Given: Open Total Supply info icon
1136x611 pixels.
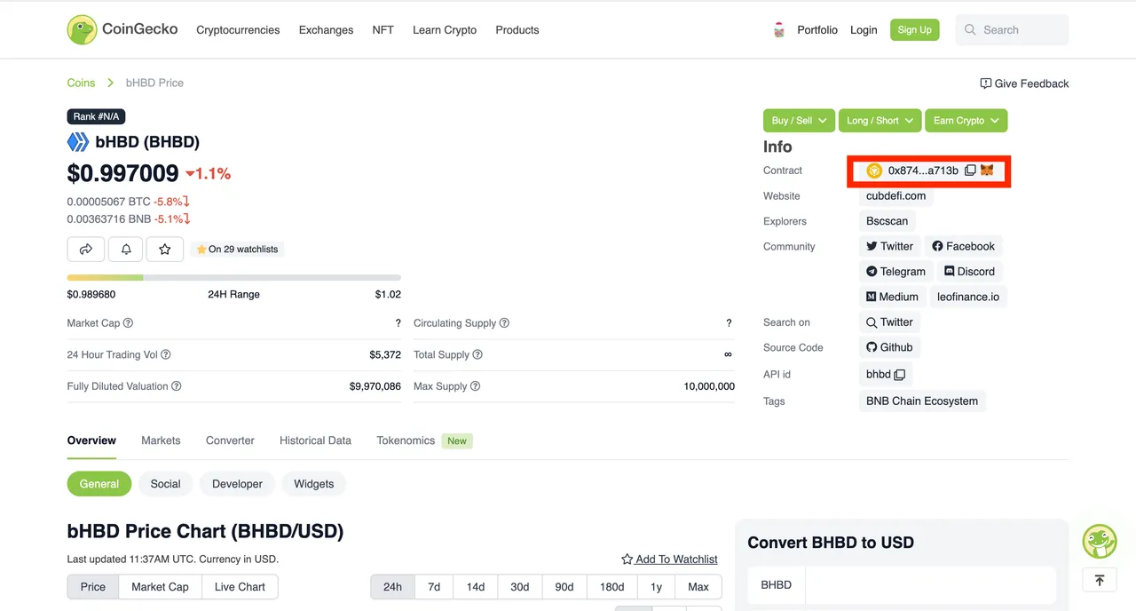Looking at the screenshot, I should coord(477,354).
